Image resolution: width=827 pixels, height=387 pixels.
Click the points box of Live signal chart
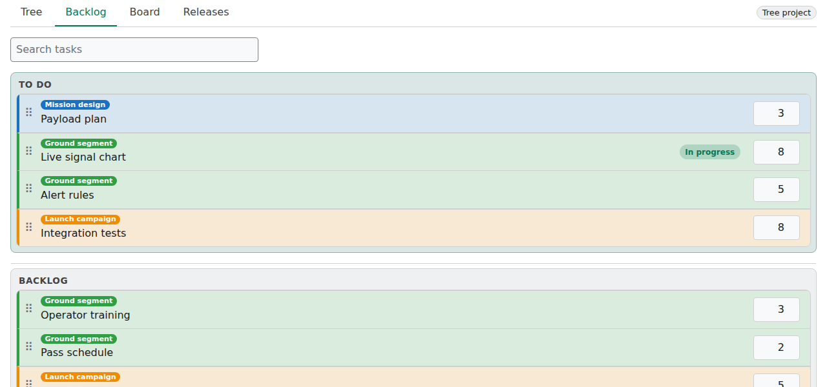pos(777,152)
